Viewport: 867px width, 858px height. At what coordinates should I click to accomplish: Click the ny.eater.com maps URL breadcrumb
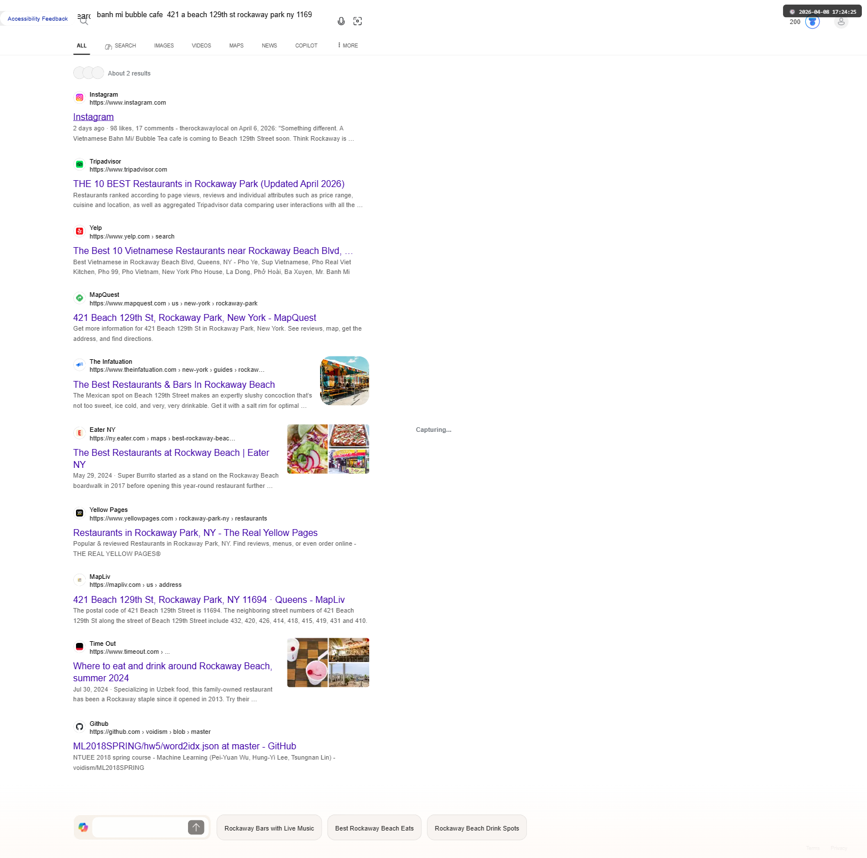162,439
